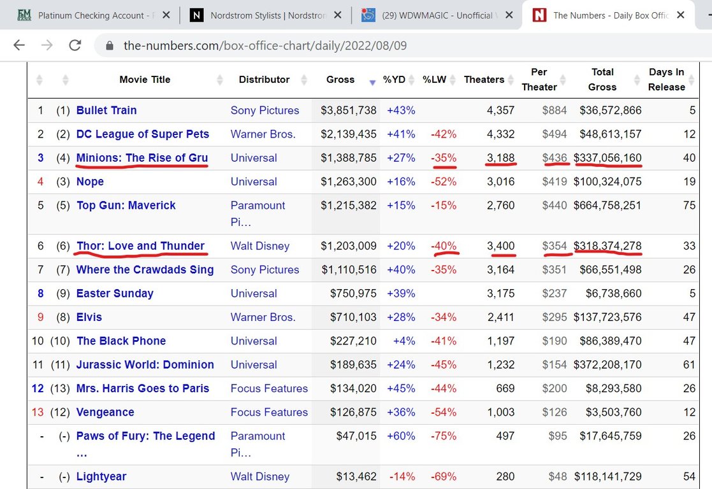Select Paws of Fury %LW value -75%
This screenshot has width=712, height=489.
444,436
